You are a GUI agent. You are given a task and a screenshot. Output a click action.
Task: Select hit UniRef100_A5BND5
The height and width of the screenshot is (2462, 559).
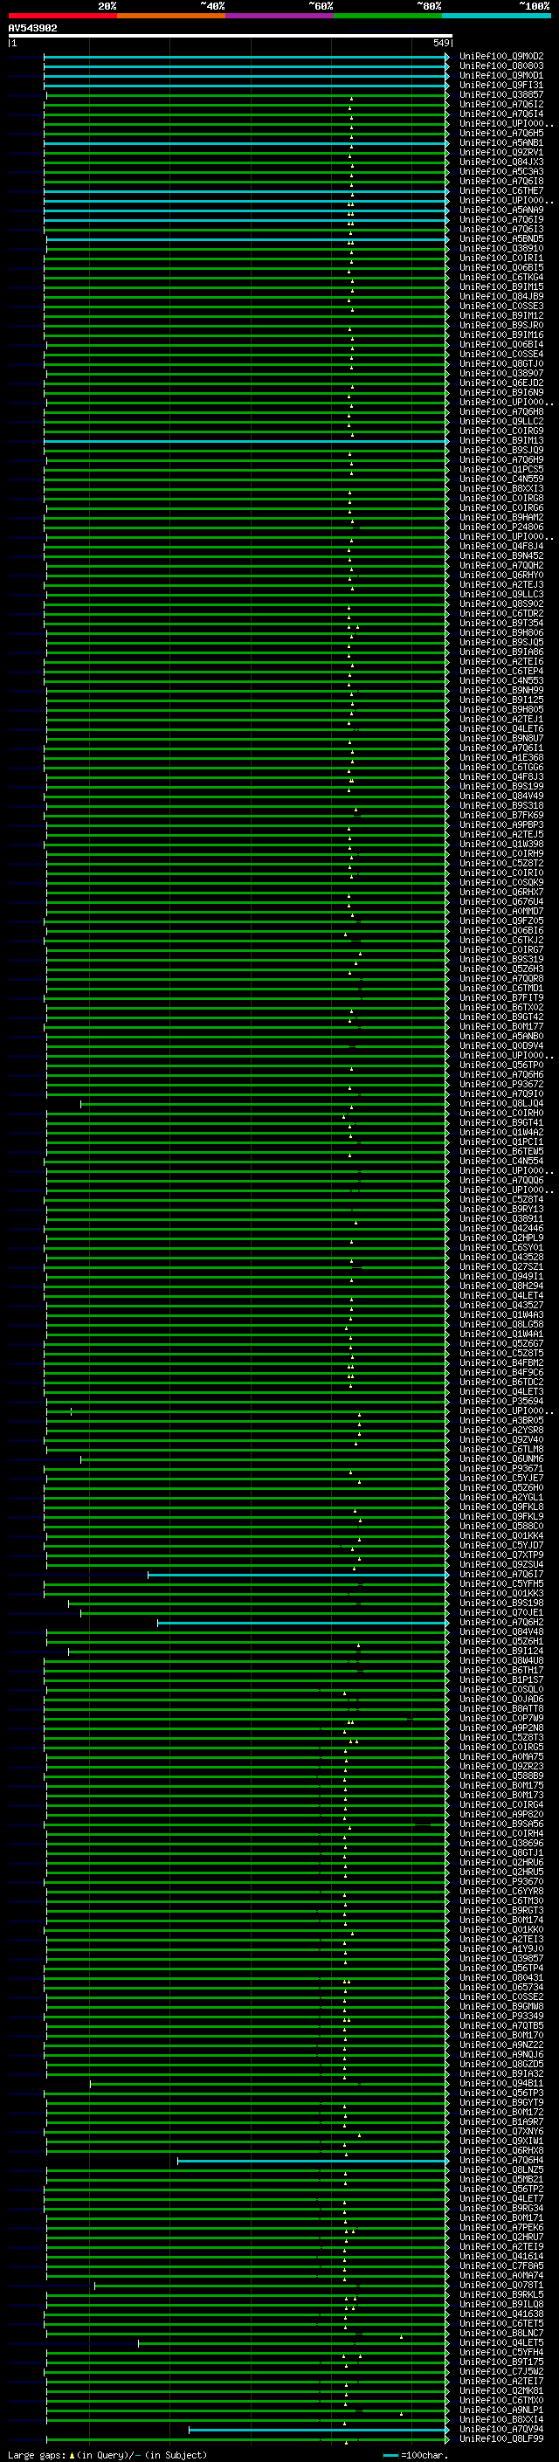pyautogui.click(x=501, y=239)
